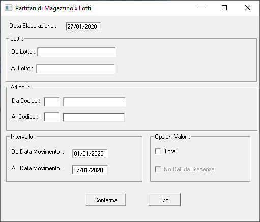The image size is (260, 222).
Task: Select the A Lotto text box
Action: [75, 69]
